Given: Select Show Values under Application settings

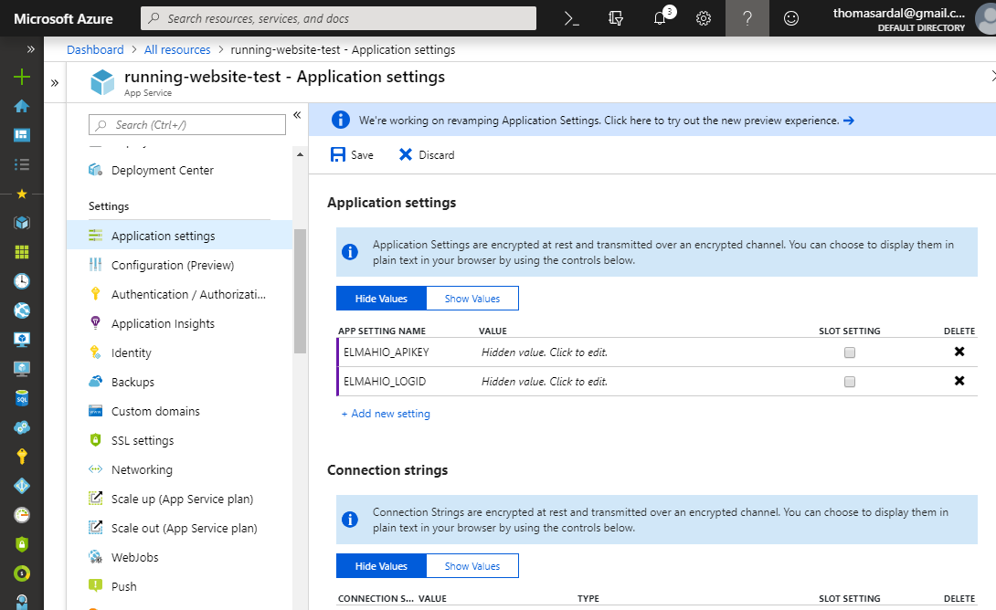Looking at the screenshot, I should [472, 299].
